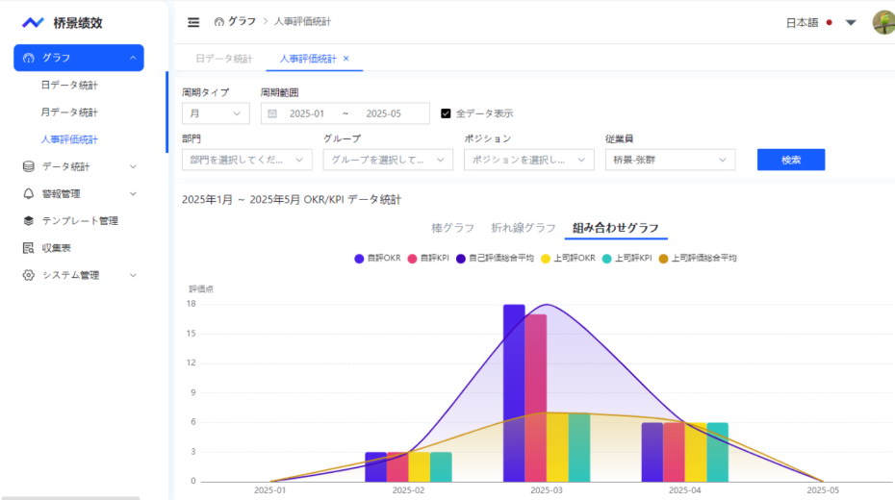Open 月データ統計 in the sidebar
The image size is (895, 500).
69,112
